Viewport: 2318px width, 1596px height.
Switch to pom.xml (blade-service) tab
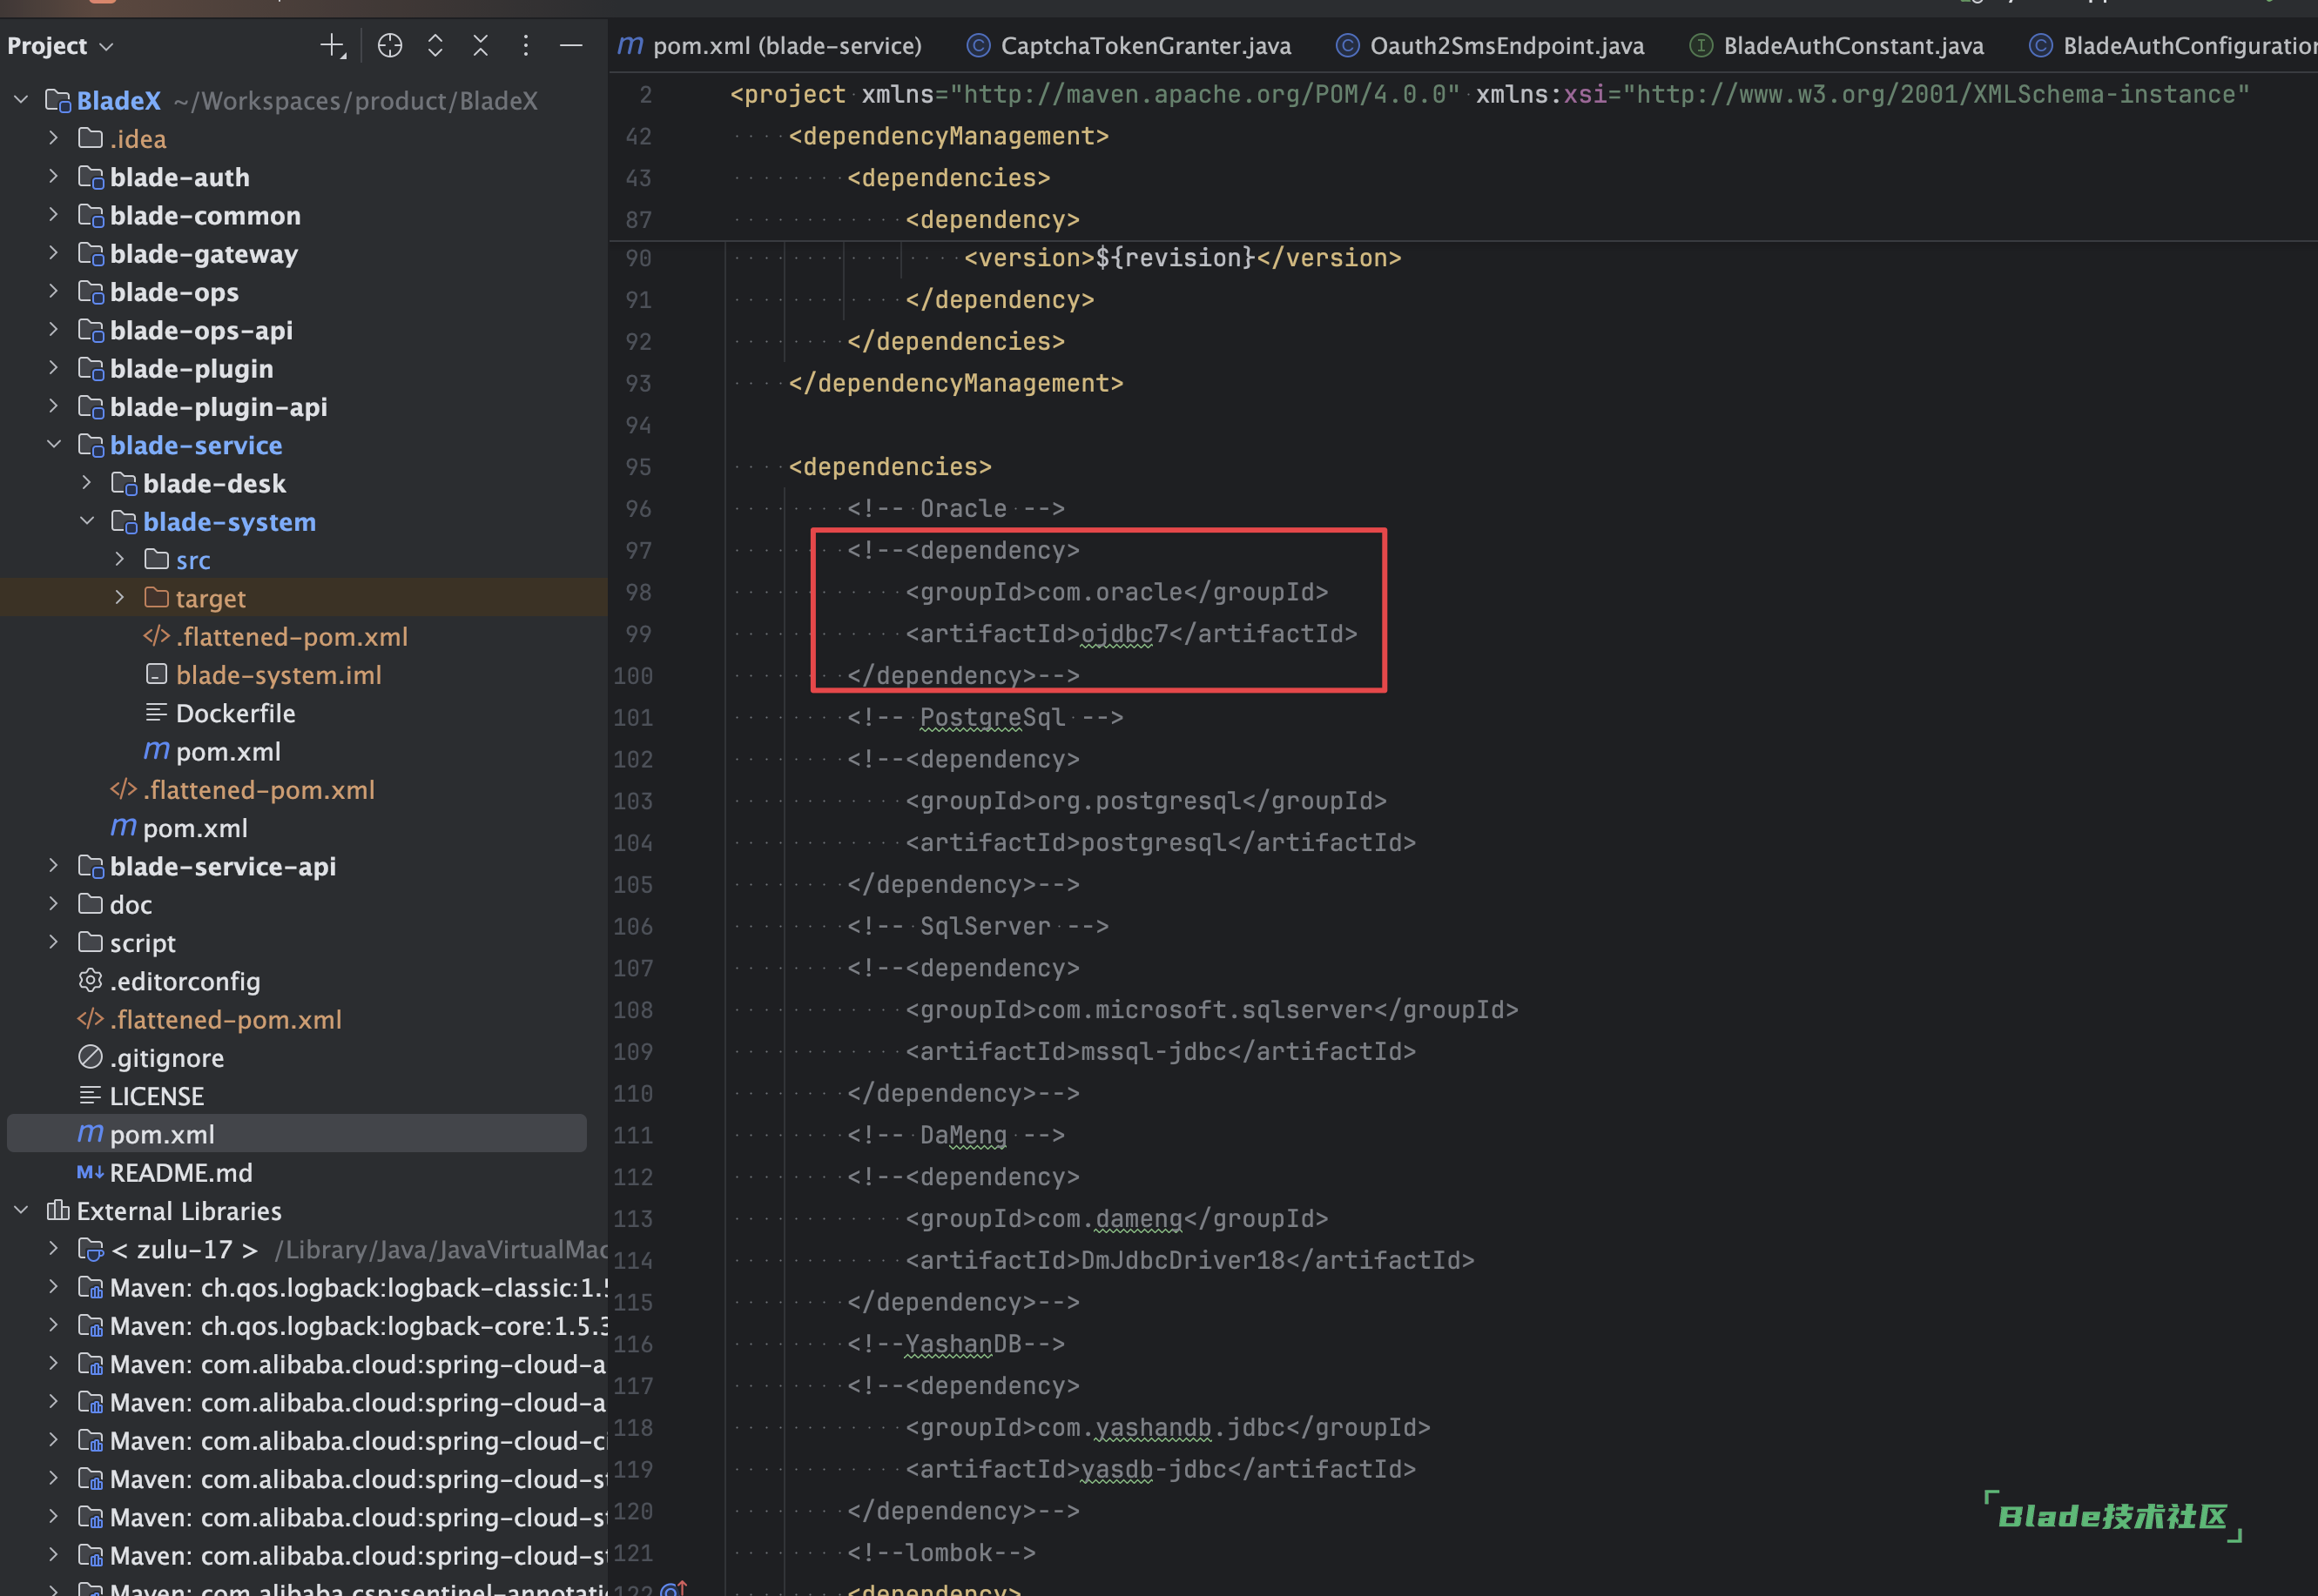point(770,46)
